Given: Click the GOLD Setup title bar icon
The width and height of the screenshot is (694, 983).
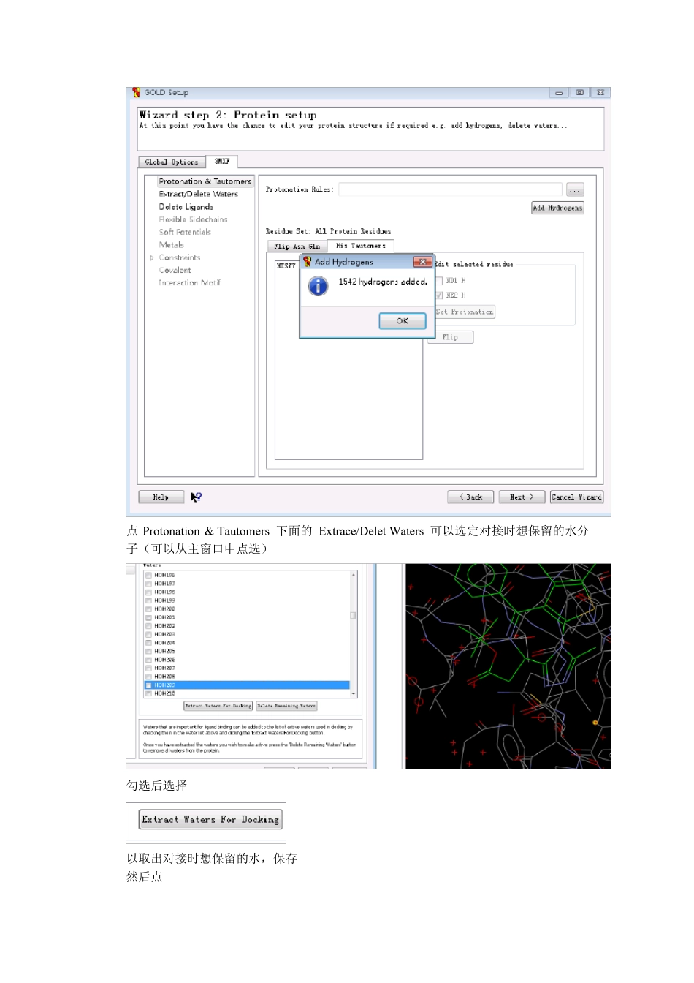Looking at the screenshot, I should (x=136, y=93).
